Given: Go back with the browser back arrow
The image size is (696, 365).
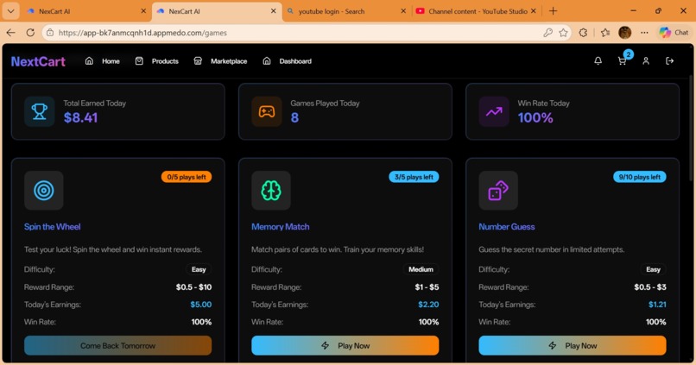Looking at the screenshot, I should point(10,33).
